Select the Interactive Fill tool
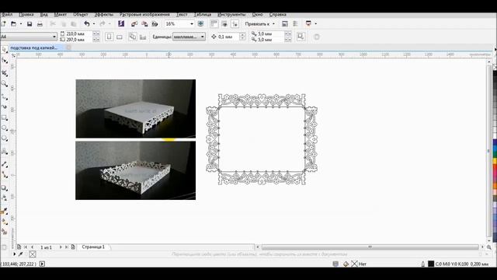This screenshot has height=280, width=497. [5, 222]
